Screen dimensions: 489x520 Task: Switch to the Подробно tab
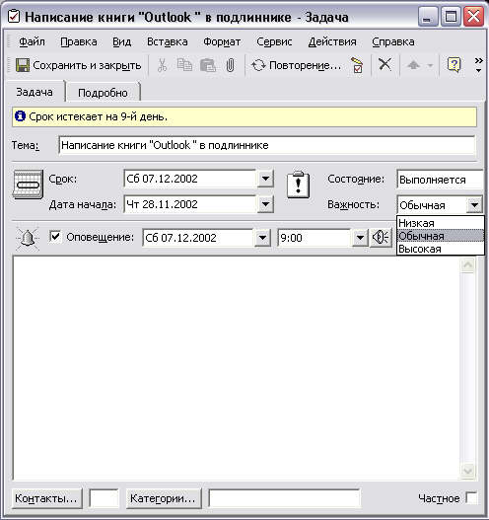103,93
